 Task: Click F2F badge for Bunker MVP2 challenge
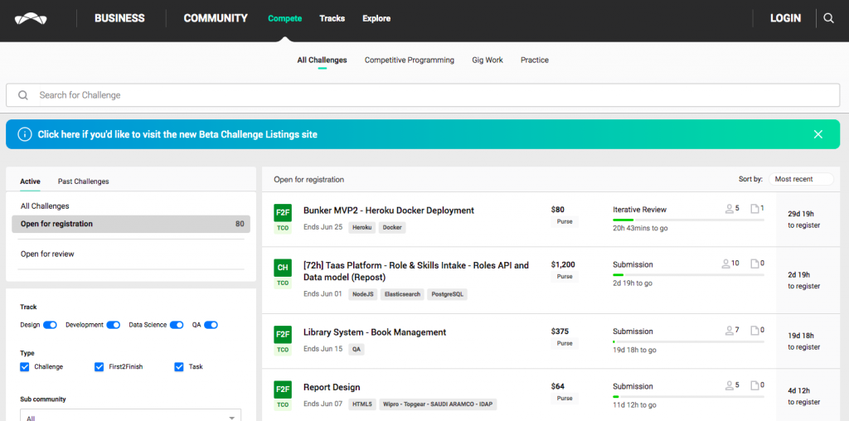[x=283, y=213]
